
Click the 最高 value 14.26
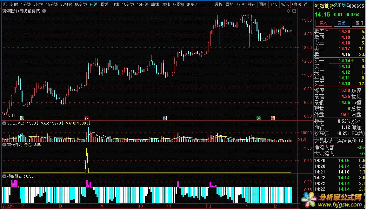click(344, 97)
